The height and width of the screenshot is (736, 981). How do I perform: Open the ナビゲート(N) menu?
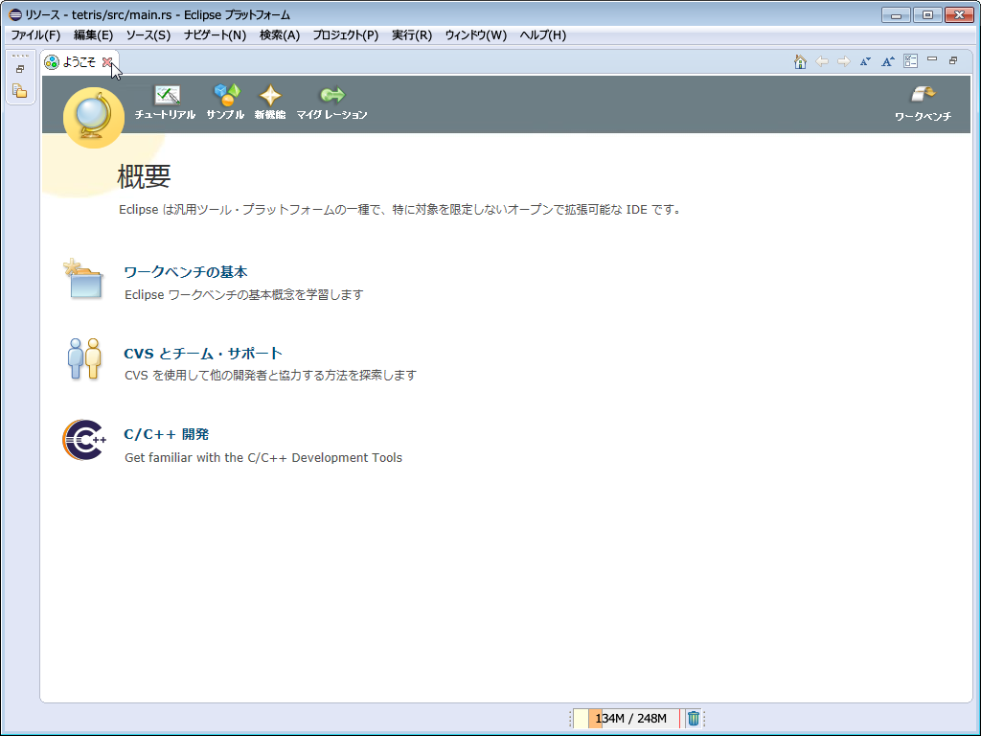pos(215,35)
